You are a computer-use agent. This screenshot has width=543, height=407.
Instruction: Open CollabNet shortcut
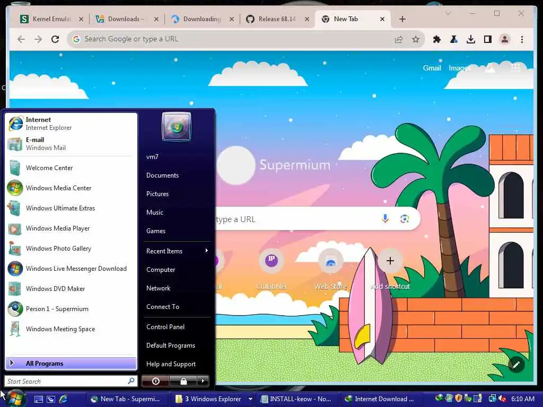[x=271, y=268]
